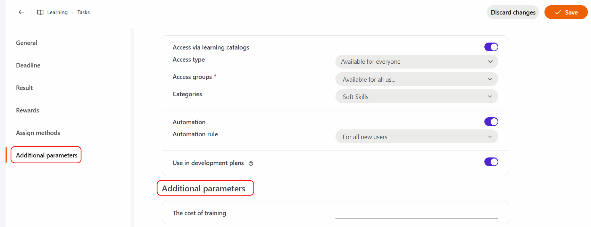The width and height of the screenshot is (591, 227).
Task: Open the Access type dropdown
Action: point(417,62)
